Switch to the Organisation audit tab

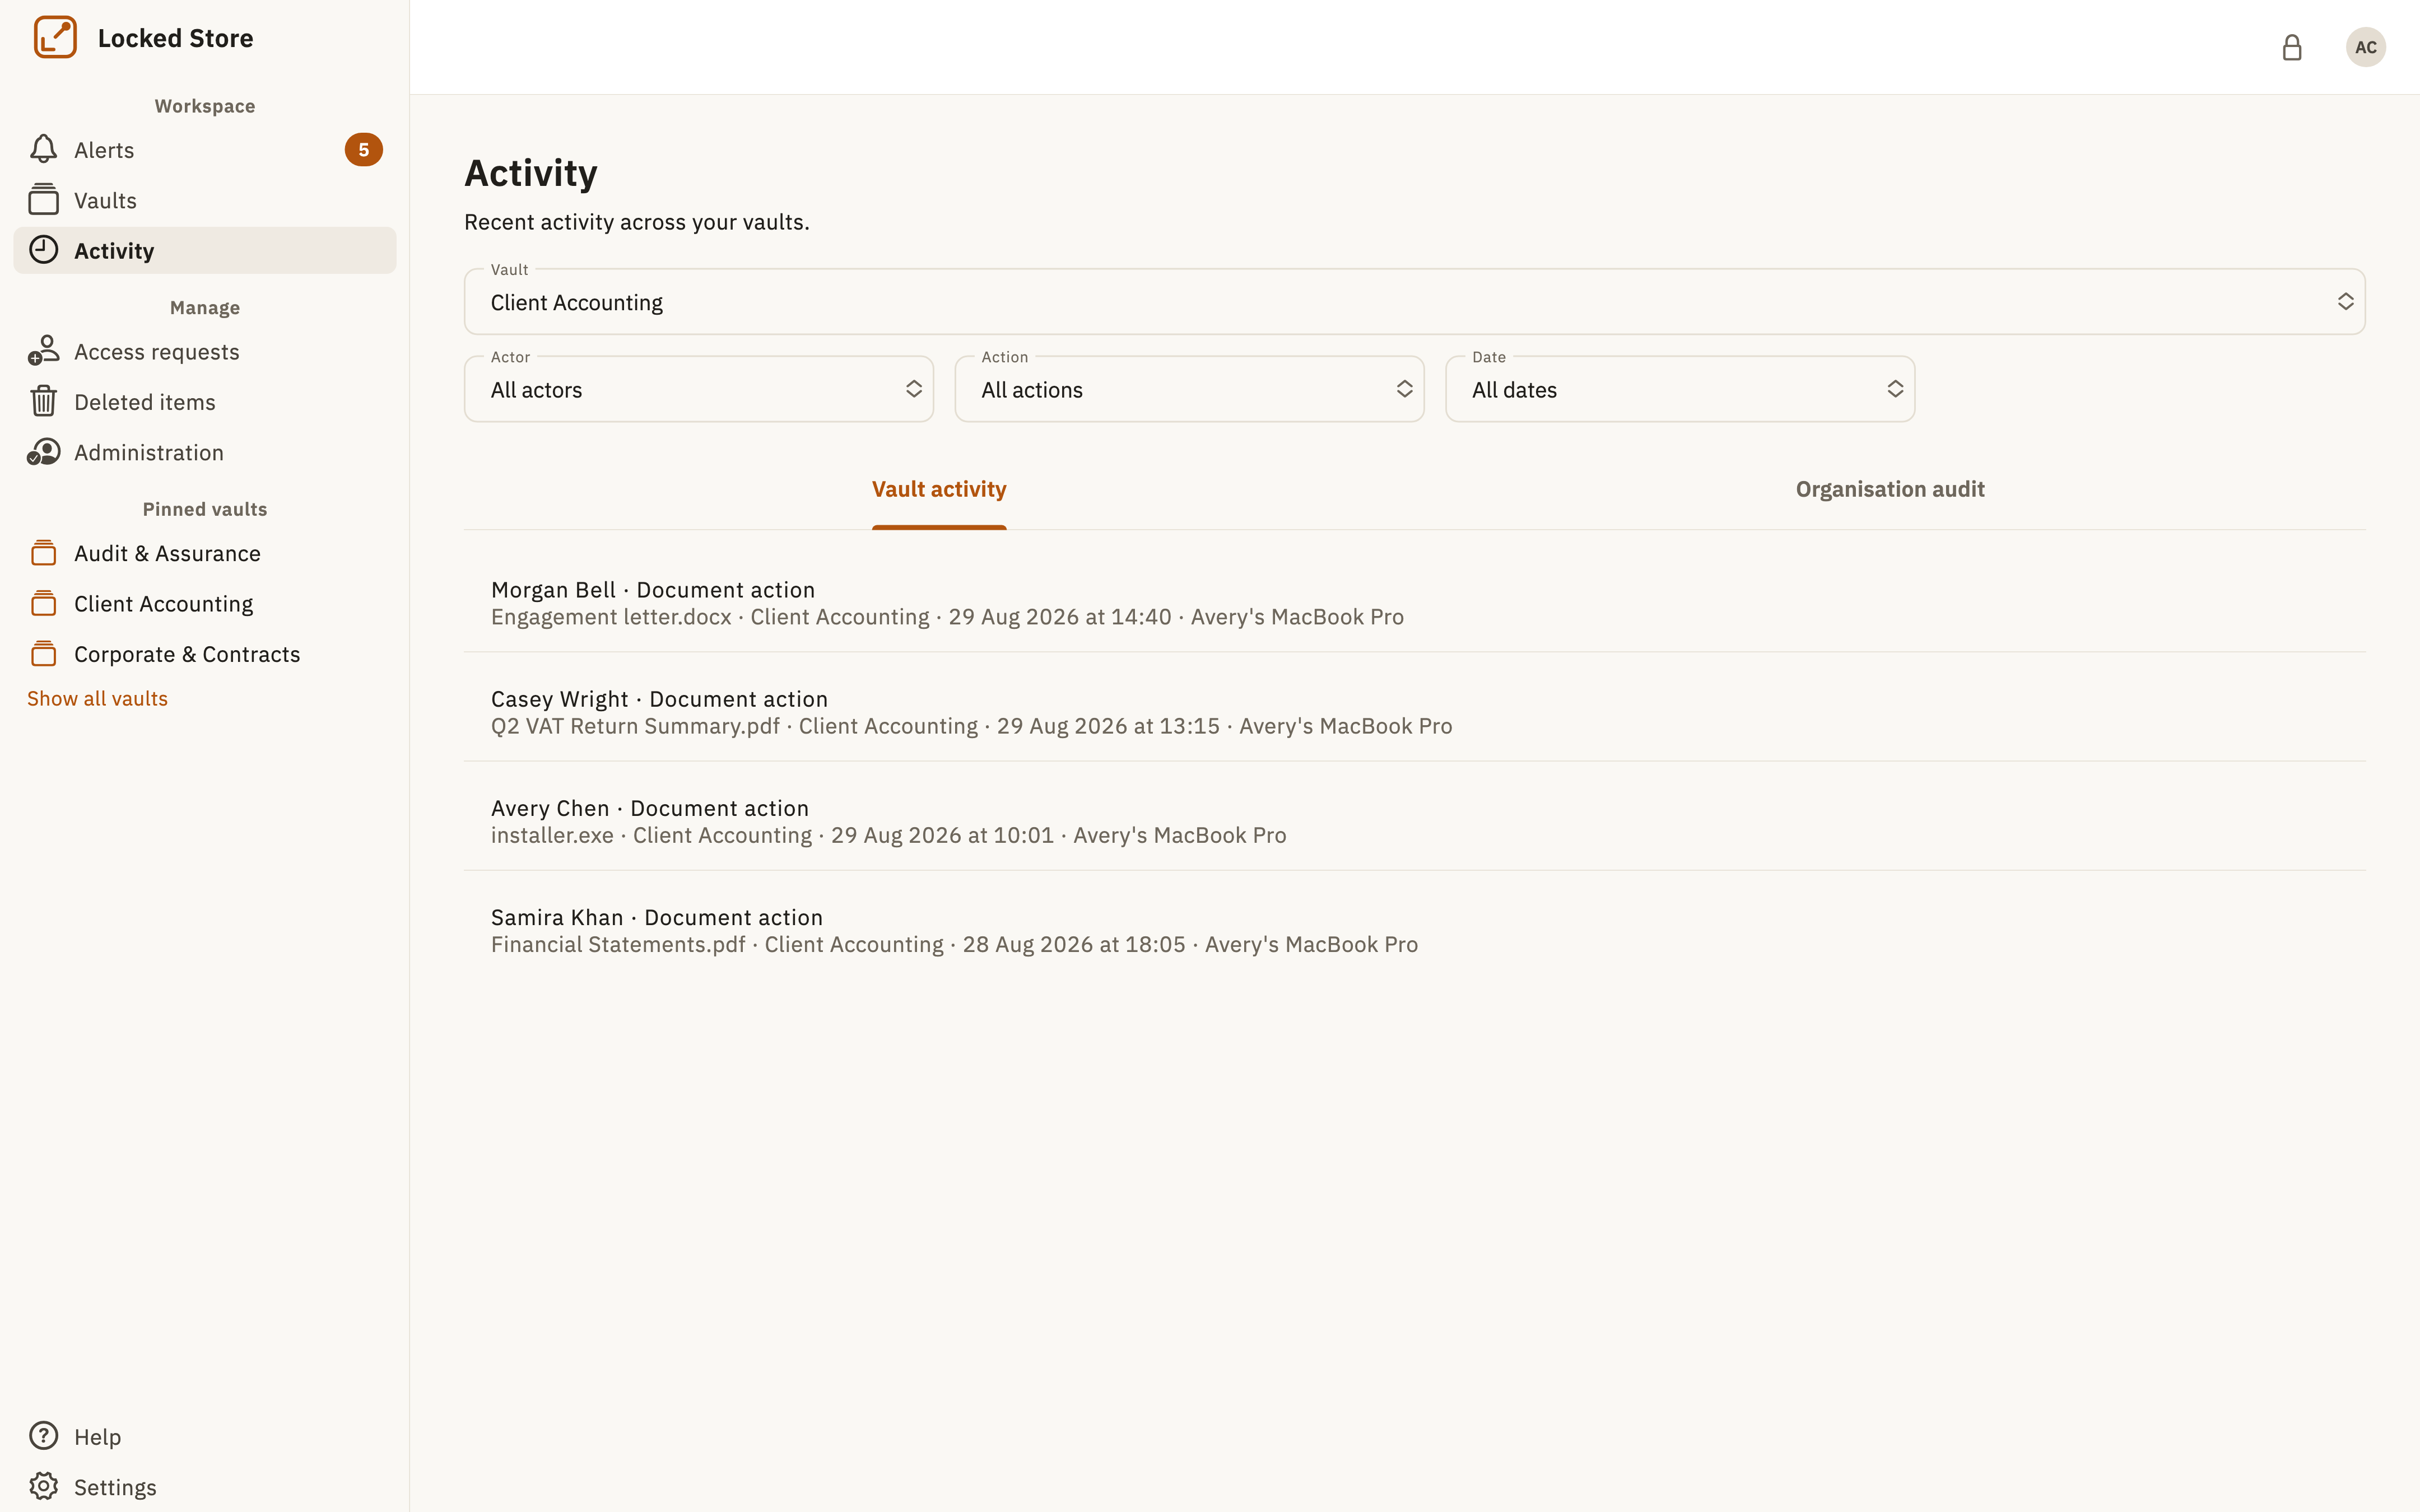tap(1890, 489)
